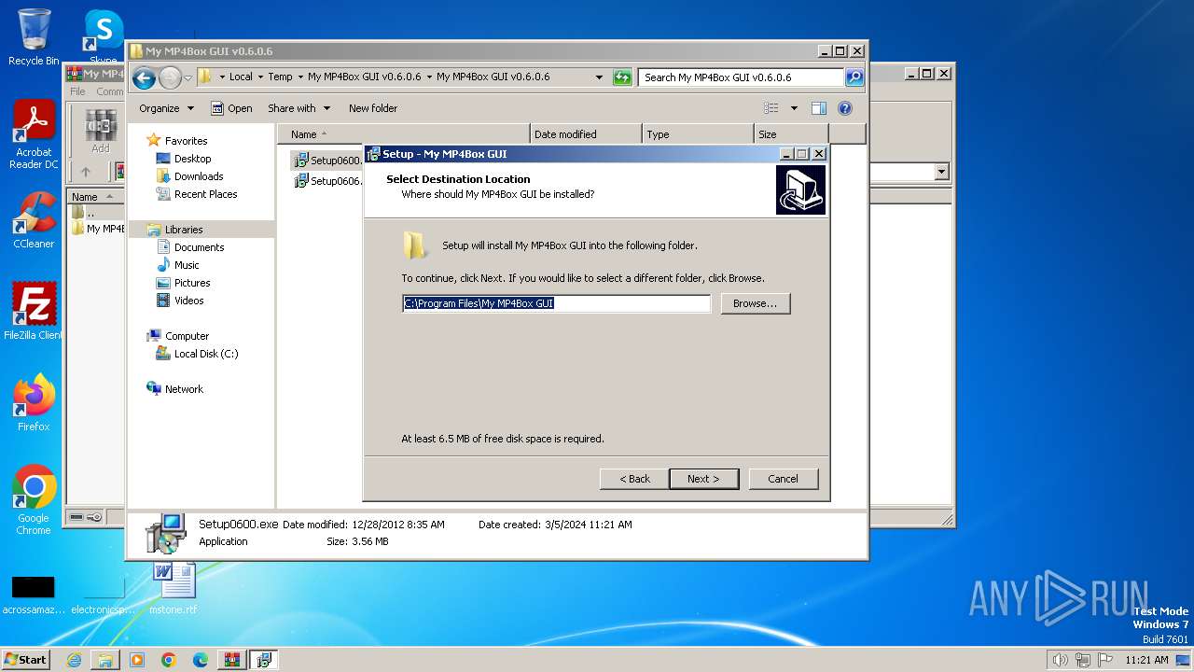Open Videos library

point(188,301)
